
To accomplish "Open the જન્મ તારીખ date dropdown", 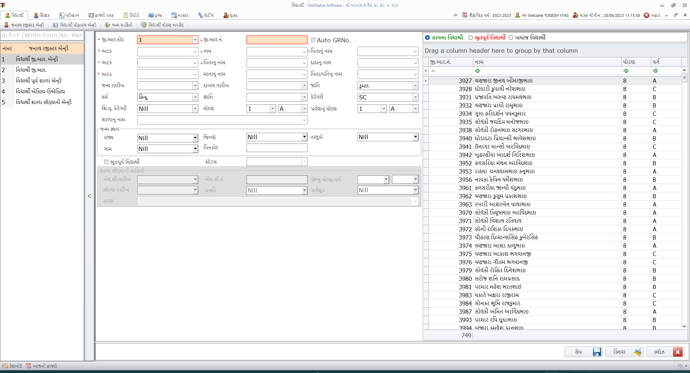I will [x=195, y=86].
